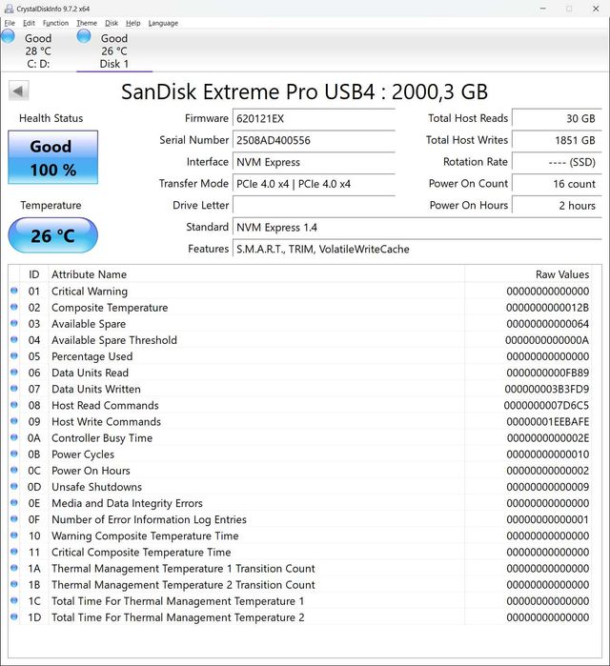The width and height of the screenshot is (610, 666).
Task: Click the status dot beside Data Units Read
Action: tap(14, 373)
